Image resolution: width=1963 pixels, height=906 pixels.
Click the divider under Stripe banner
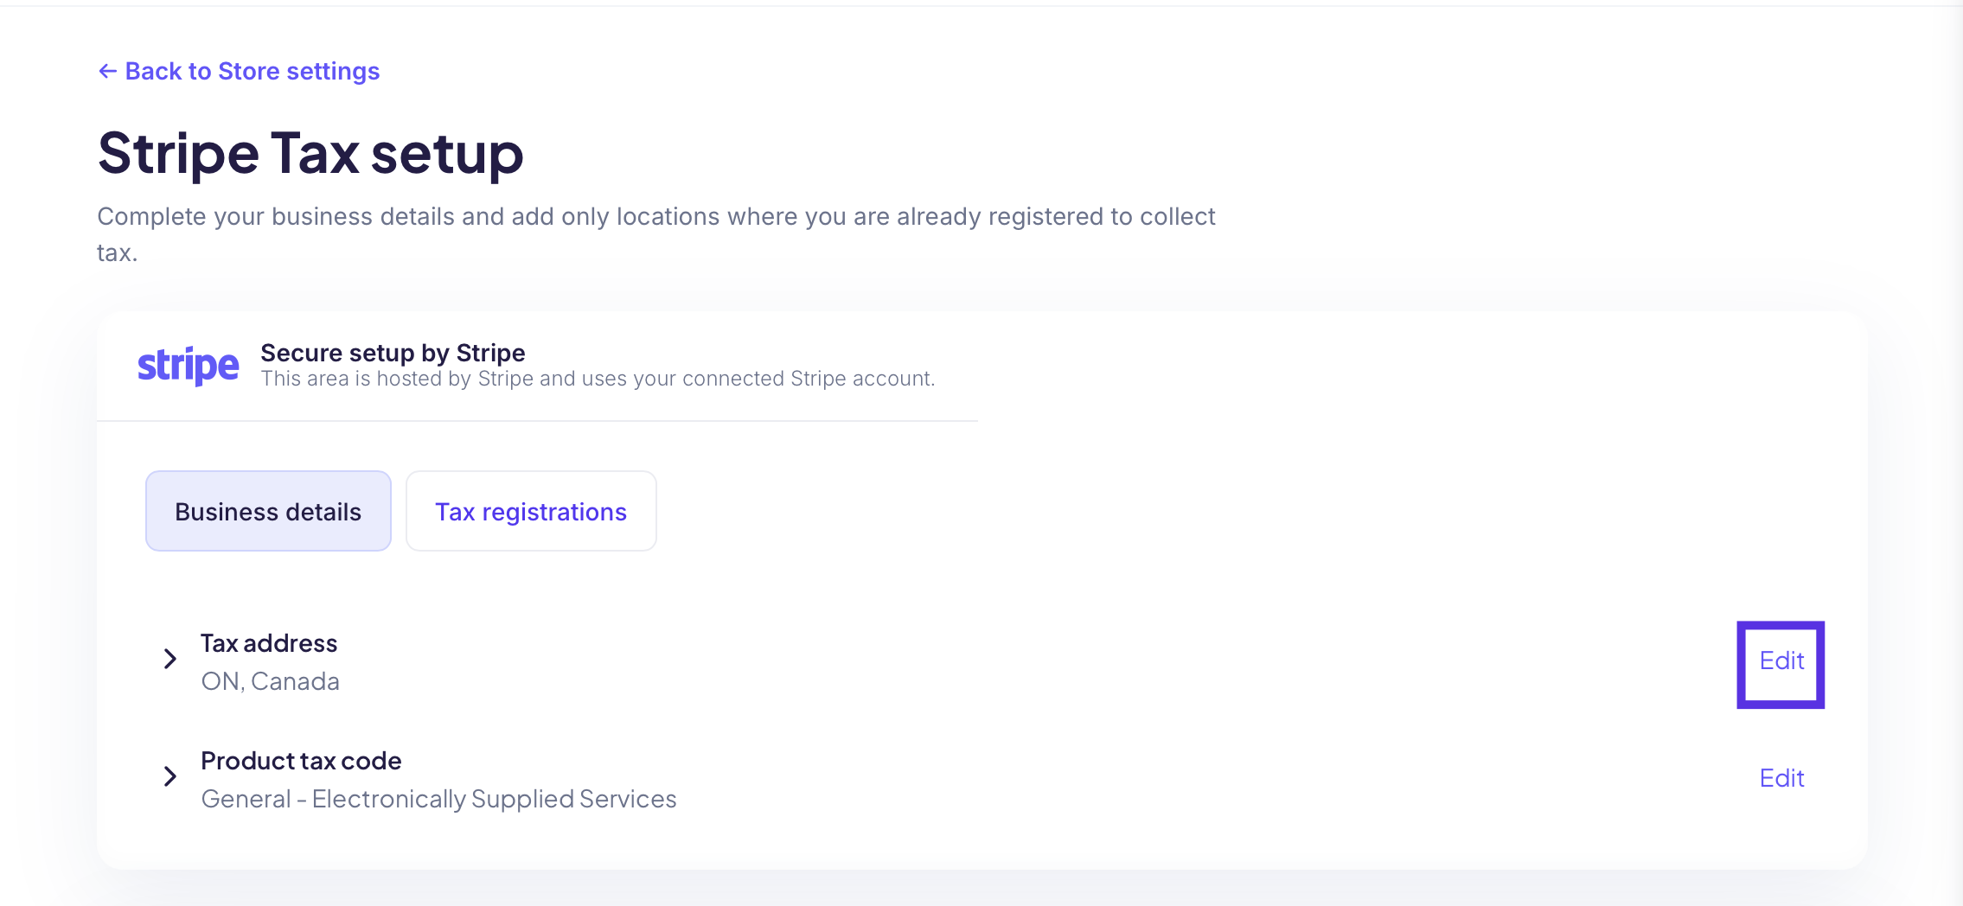click(x=537, y=421)
